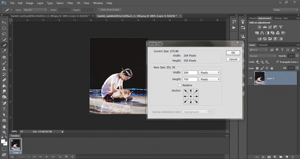Open the Filter menu
Image resolution: width=300 pixels, height=159 pixels.
tap(70, 3)
